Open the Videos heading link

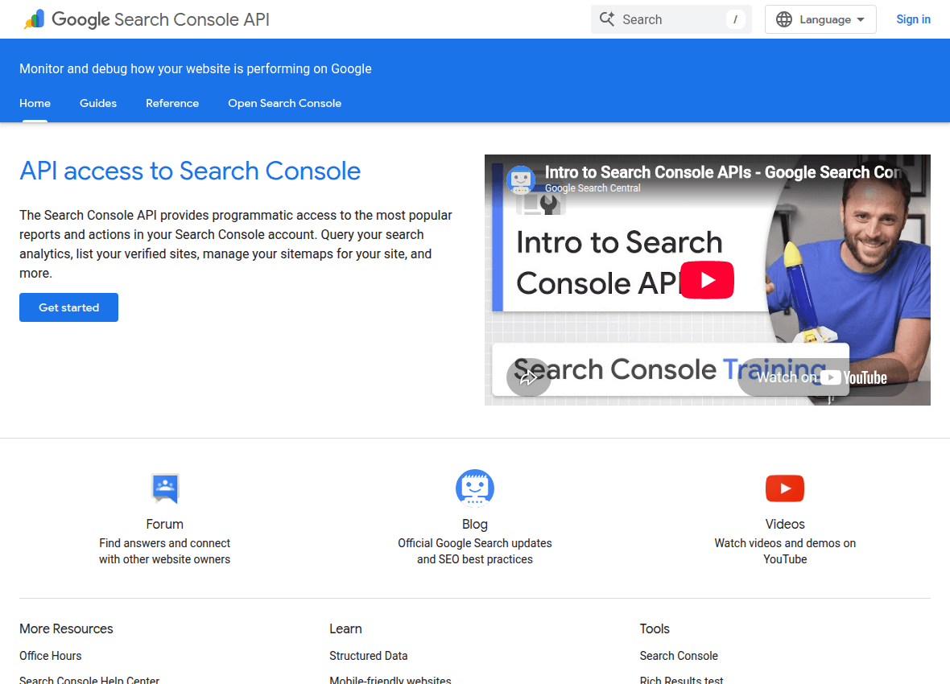(785, 524)
